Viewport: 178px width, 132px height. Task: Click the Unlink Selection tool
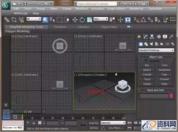coord(14,20)
